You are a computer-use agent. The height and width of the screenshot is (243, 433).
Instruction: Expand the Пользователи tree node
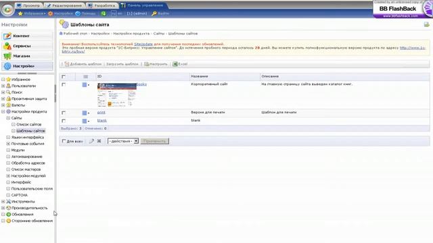3,86
